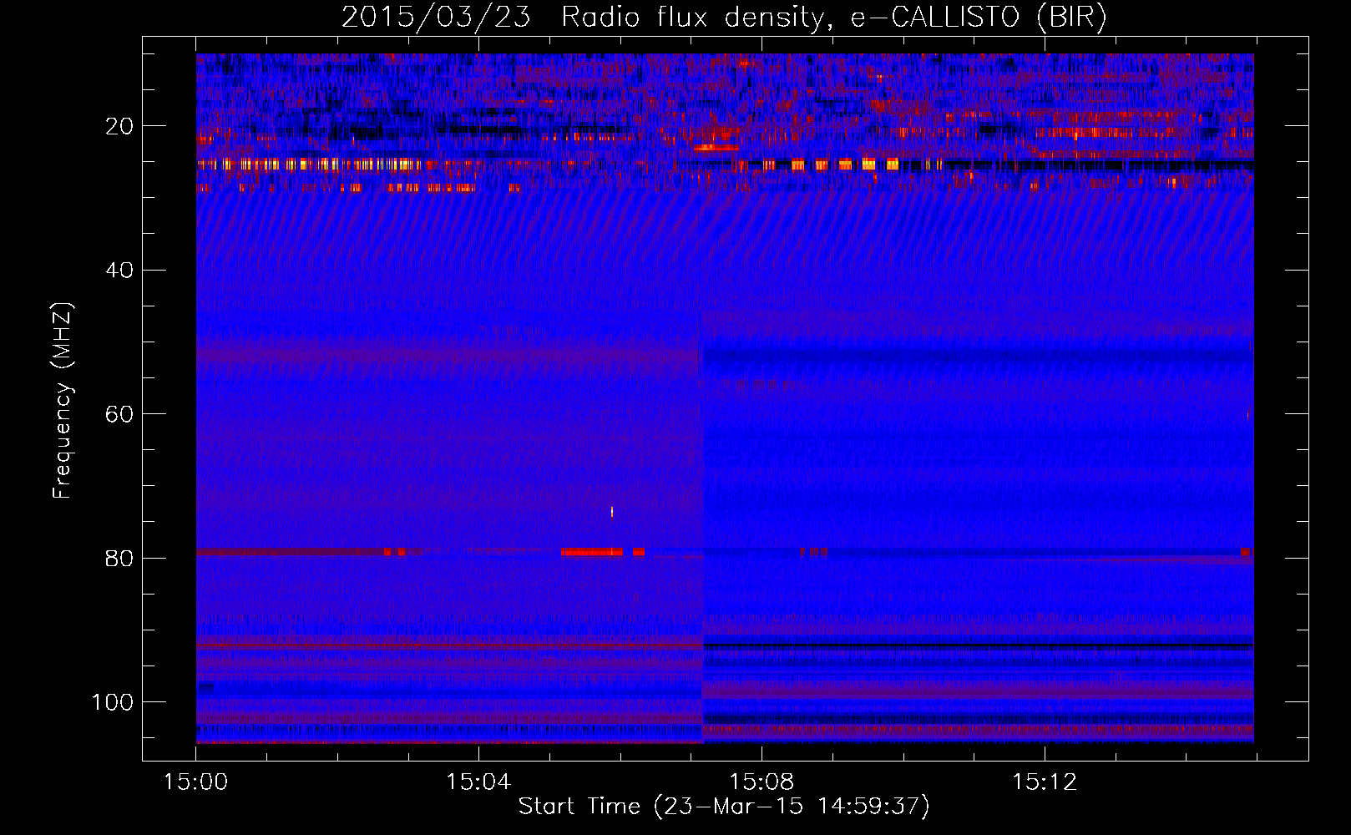Click the bright red burst at 80 MHz
The height and width of the screenshot is (835, 1351).
click(x=592, y=552)
